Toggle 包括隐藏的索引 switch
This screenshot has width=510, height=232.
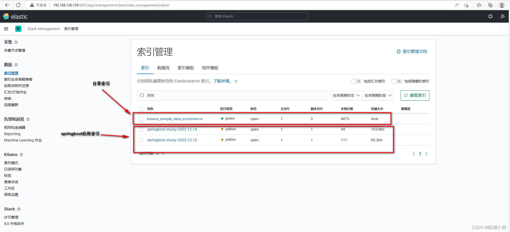pyautogui.click(x=396, y=81)
